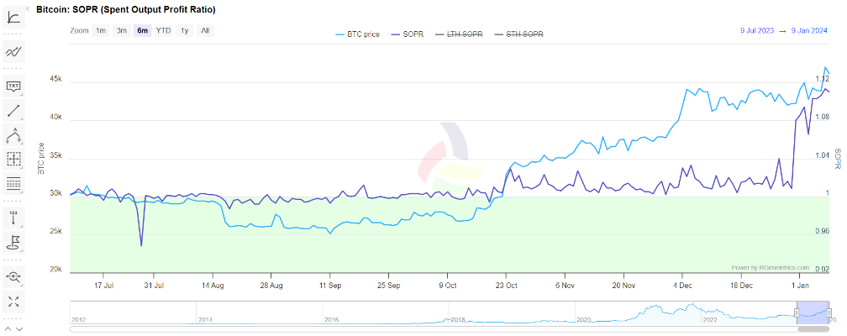Viewport: 847px width, 336px height.
Task: Open submenu arrow of flag tool
Action: point(22,251)
